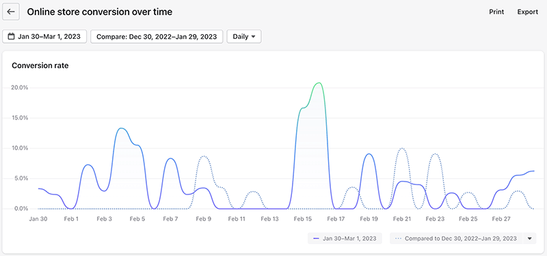Image resolution: width=547 pixels, height=256 pixels.
Task: Click the dotted comparison peak at Feb 21
Action: [x=402, y=148]
